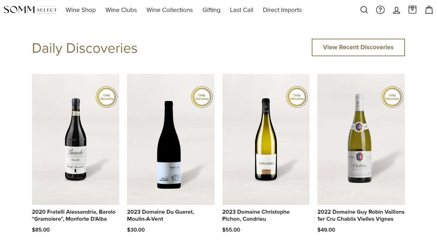Open the shopping bag cart icon
Image resolution: width=437 pixels, height=252 pixels.
click(429, 10)
